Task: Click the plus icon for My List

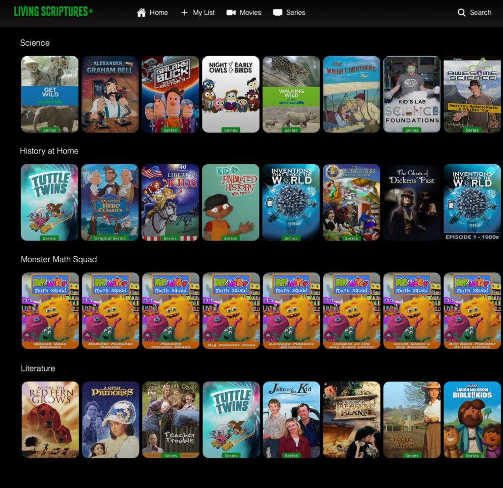Action: click(184, 12)
